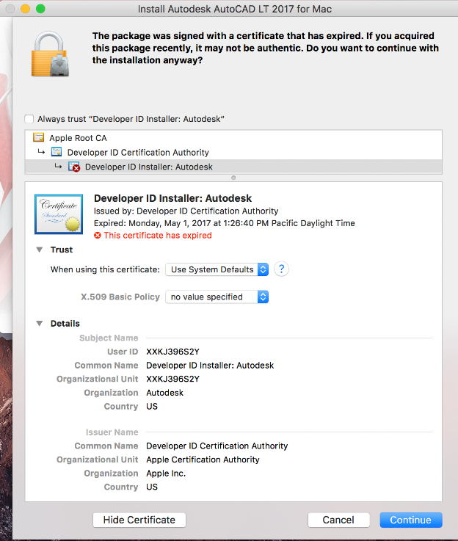
Task: Click the Organizational Unit value XXKJ396S2Y
Action: click(x=172, y=379)
